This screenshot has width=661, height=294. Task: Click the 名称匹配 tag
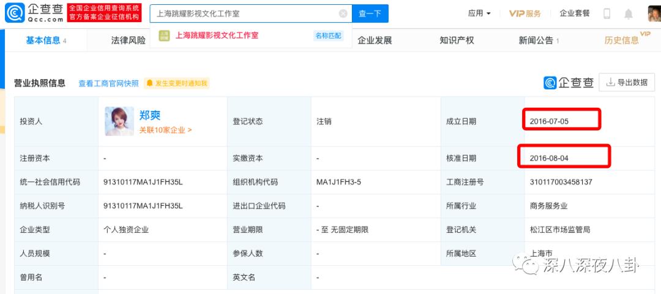coord(329,36)
